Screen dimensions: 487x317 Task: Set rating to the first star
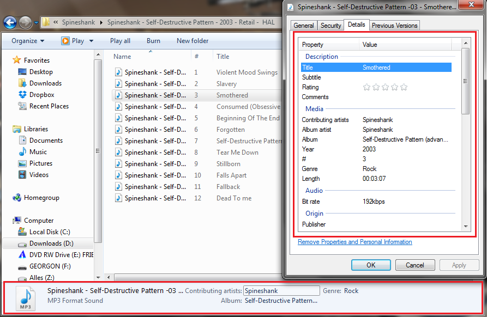(x=366, y=87)
